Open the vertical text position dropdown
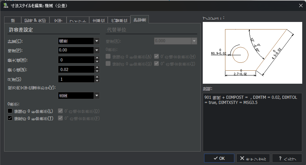Screen dimensions: 306x165 coord(97,95)
